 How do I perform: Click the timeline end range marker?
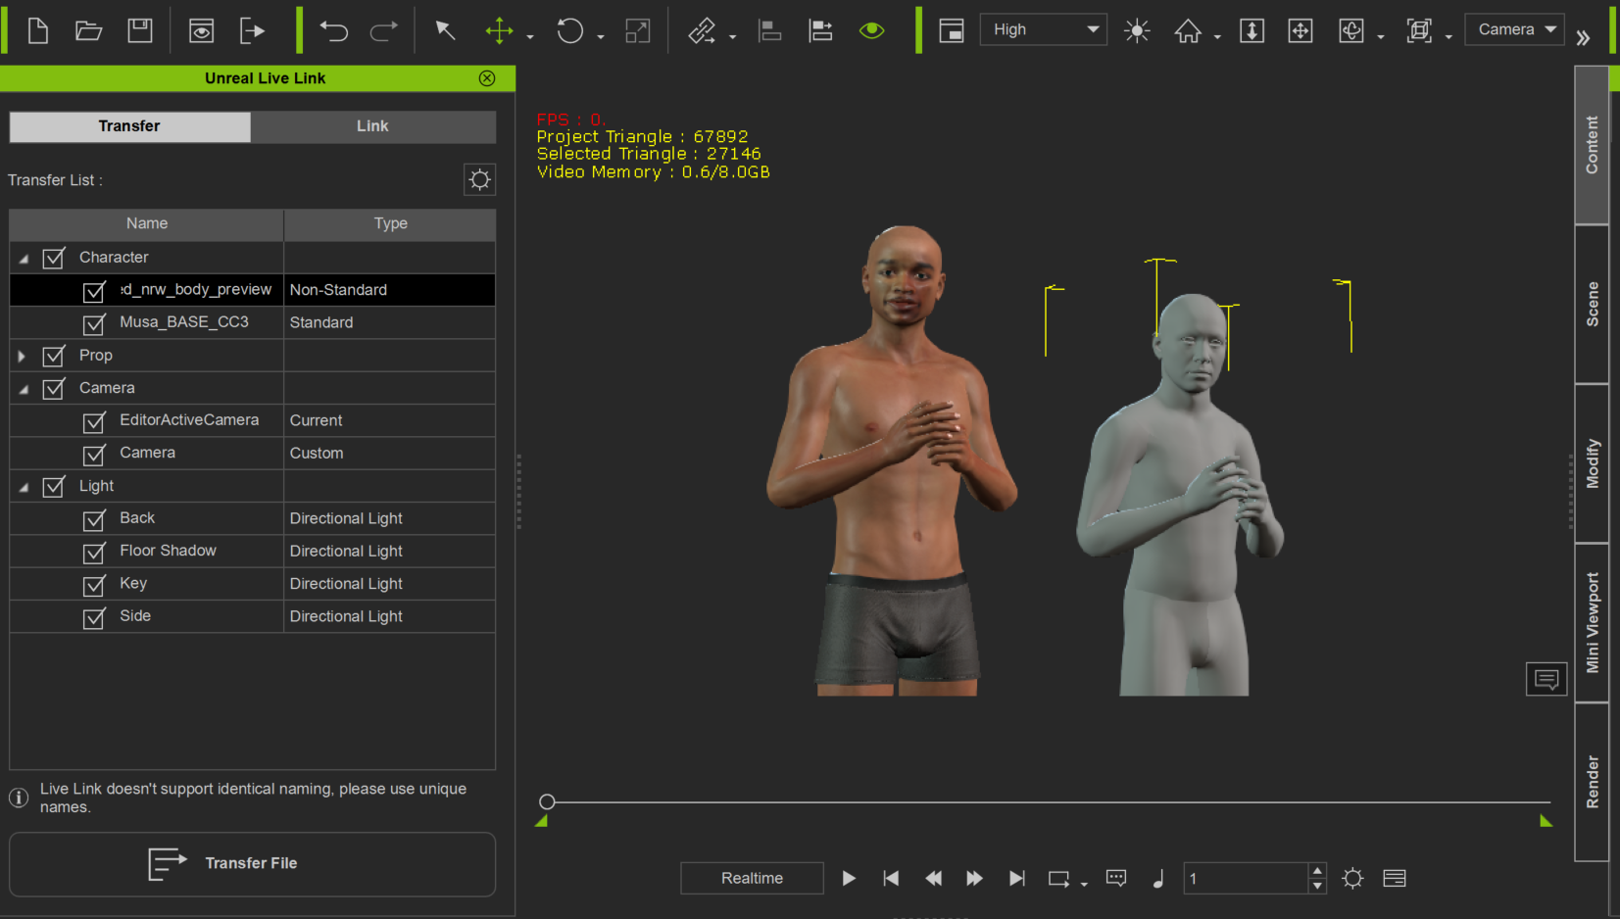point(1546,821)
